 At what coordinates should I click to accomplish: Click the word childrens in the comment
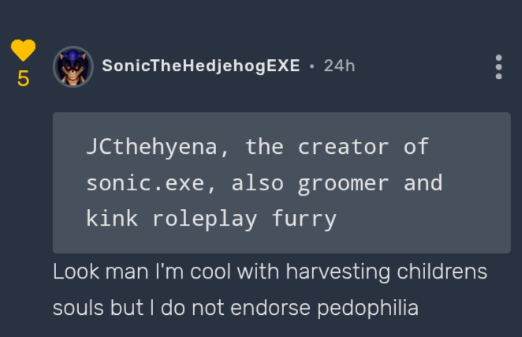tap(442, 272)
